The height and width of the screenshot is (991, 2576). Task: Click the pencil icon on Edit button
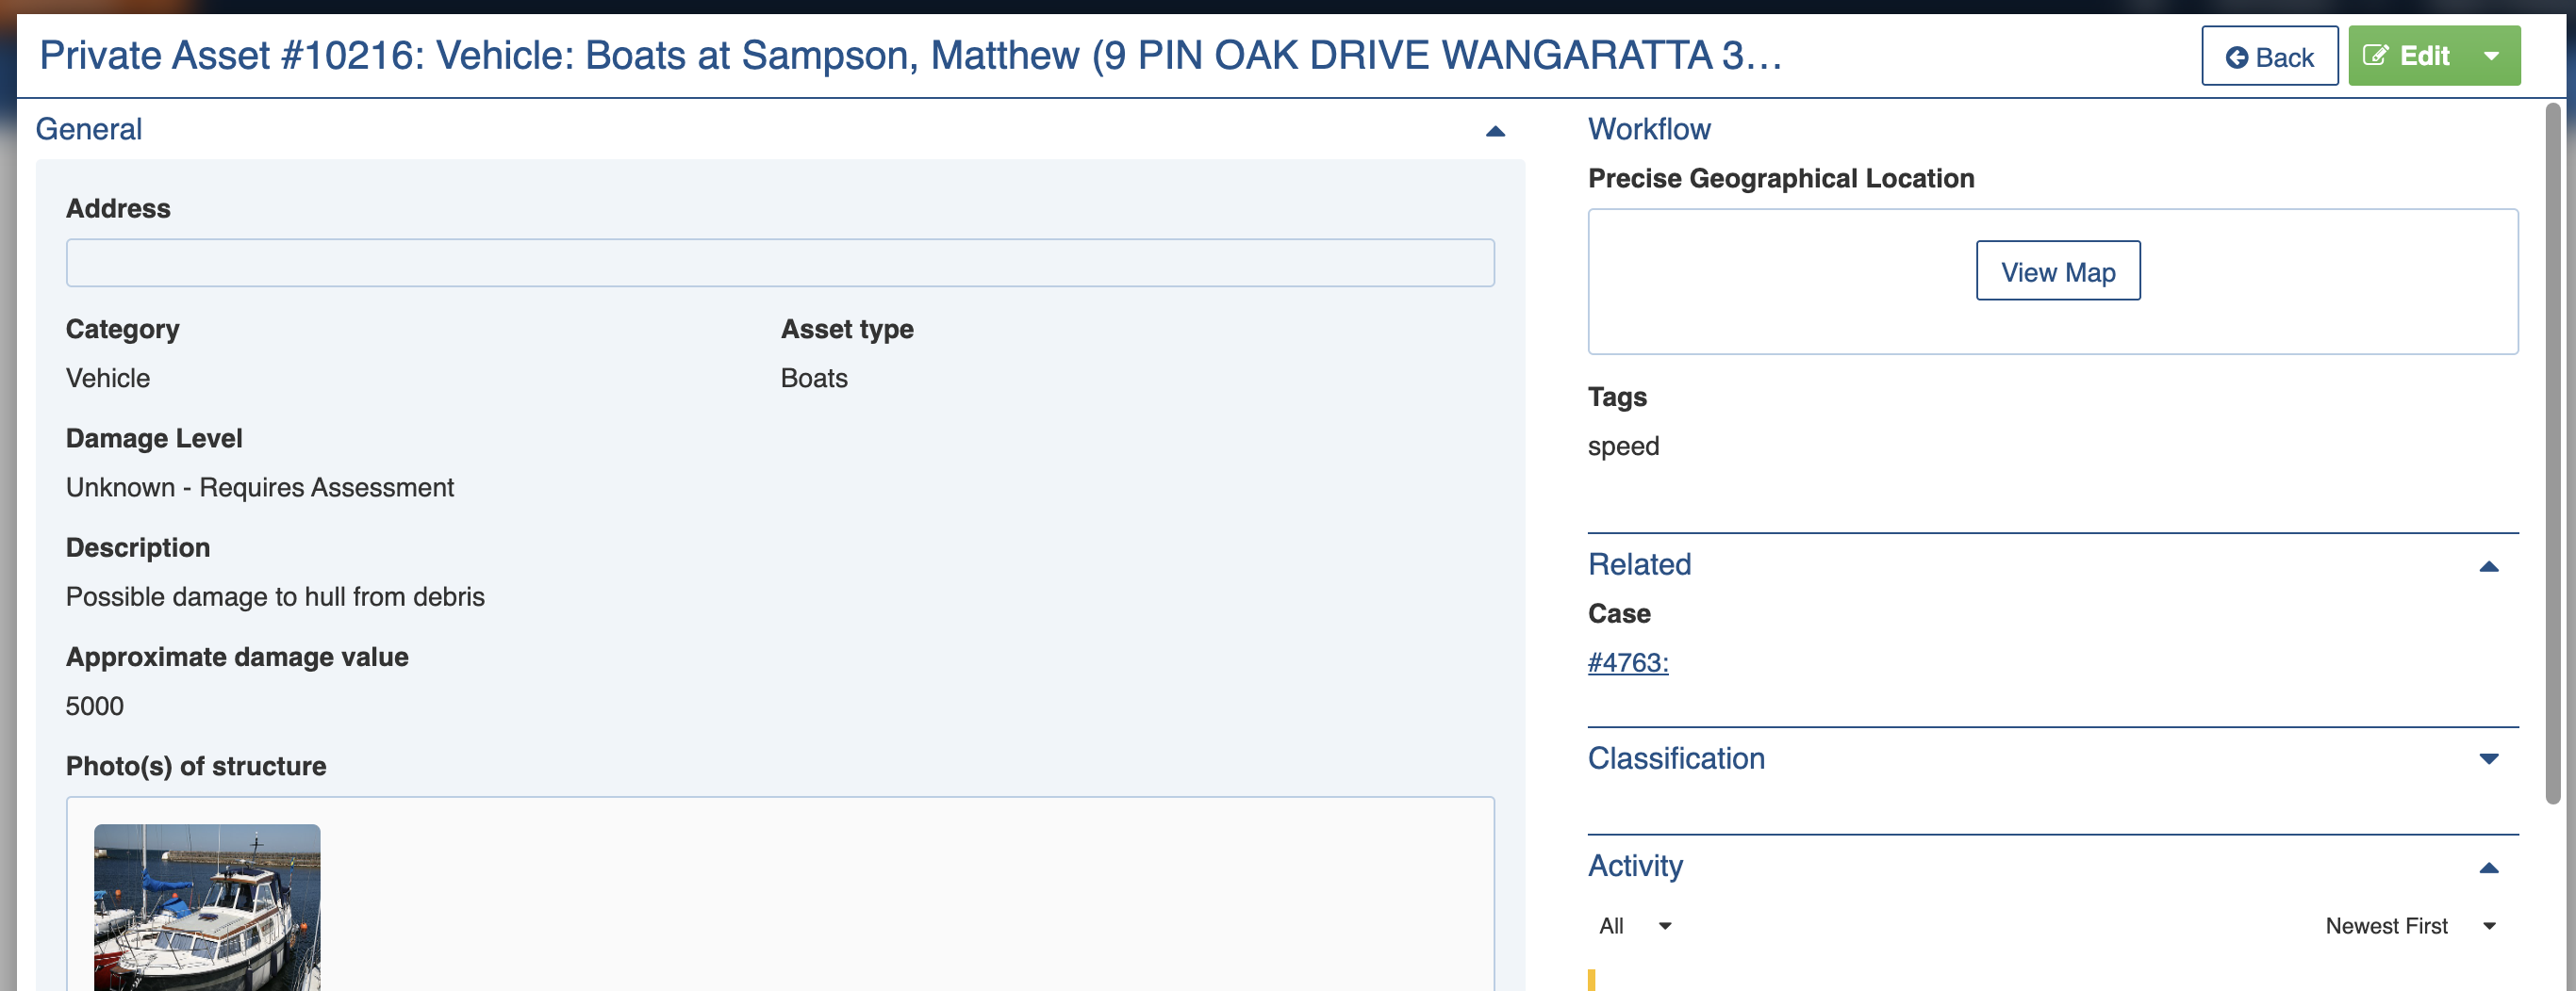tap(2375, 56)
